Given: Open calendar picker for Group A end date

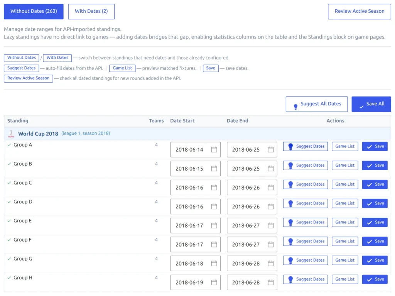Looking at the screenshot, I should [x=270, y=149].
